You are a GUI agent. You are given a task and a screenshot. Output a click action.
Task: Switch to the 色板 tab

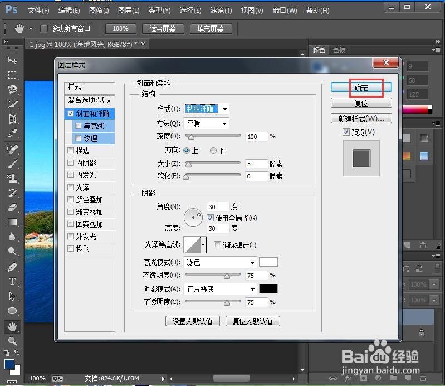(x=339, y=50)
